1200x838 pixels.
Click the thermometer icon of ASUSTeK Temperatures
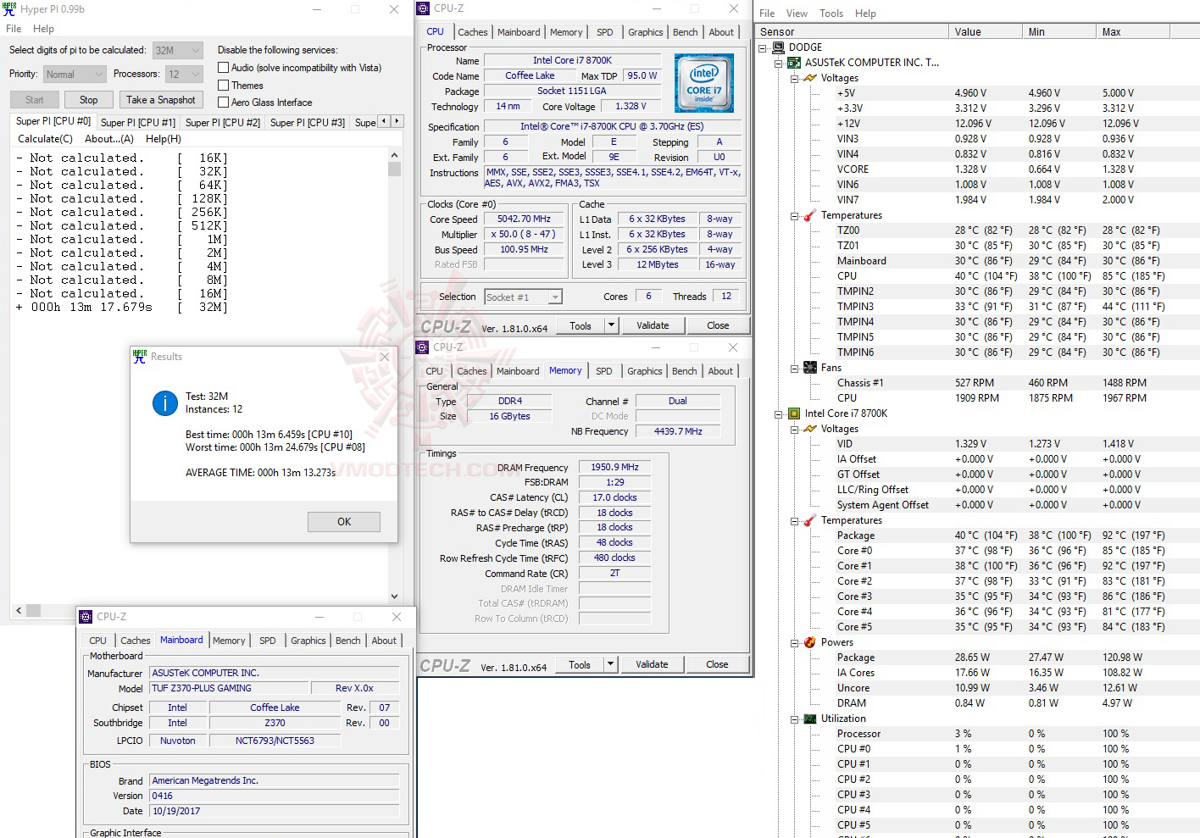click(810, 215)
